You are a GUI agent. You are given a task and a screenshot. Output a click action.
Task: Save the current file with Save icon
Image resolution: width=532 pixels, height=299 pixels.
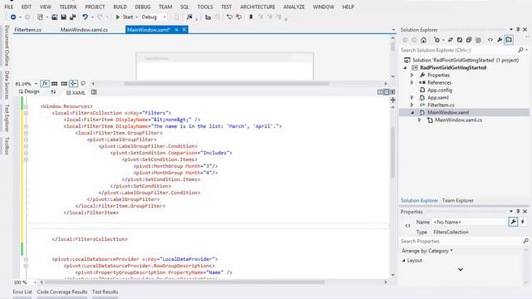pyautogui.click(x=63, y=17)
